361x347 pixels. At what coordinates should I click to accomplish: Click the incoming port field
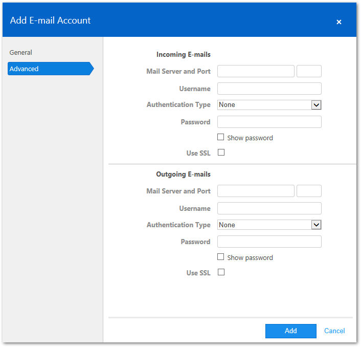click(309, 71)
